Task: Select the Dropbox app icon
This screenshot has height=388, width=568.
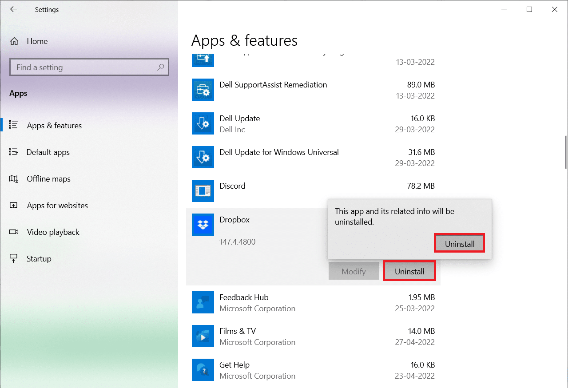Action: (203, 225)
